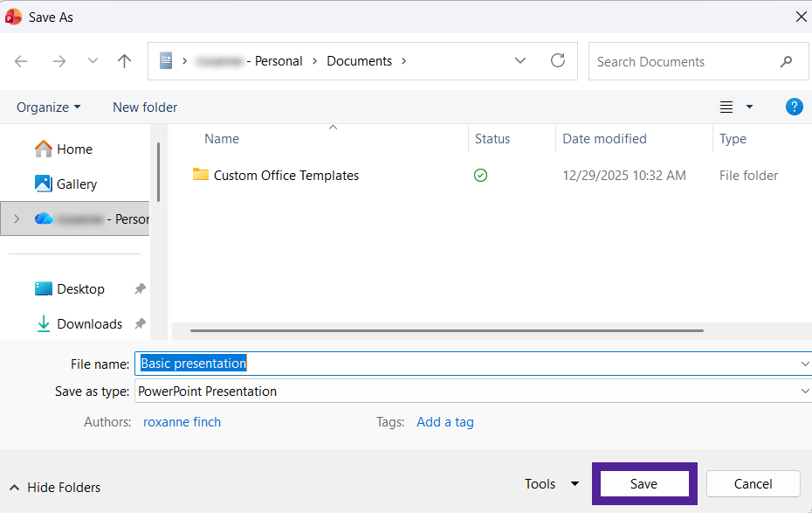Screen dimensions: 812x513
Task: Open the Recent locations dropdown chevron
Action: point(93,61)
